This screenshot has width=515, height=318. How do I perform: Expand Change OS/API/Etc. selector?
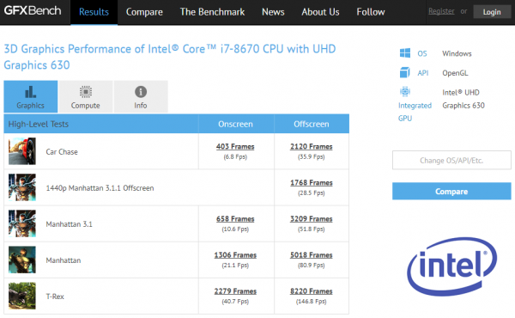(451, 160)
